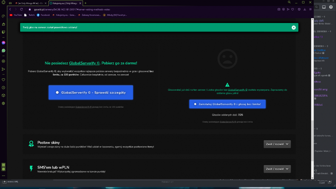
Task: Open History clock icon in sidebar
Action: click(3, 88)
